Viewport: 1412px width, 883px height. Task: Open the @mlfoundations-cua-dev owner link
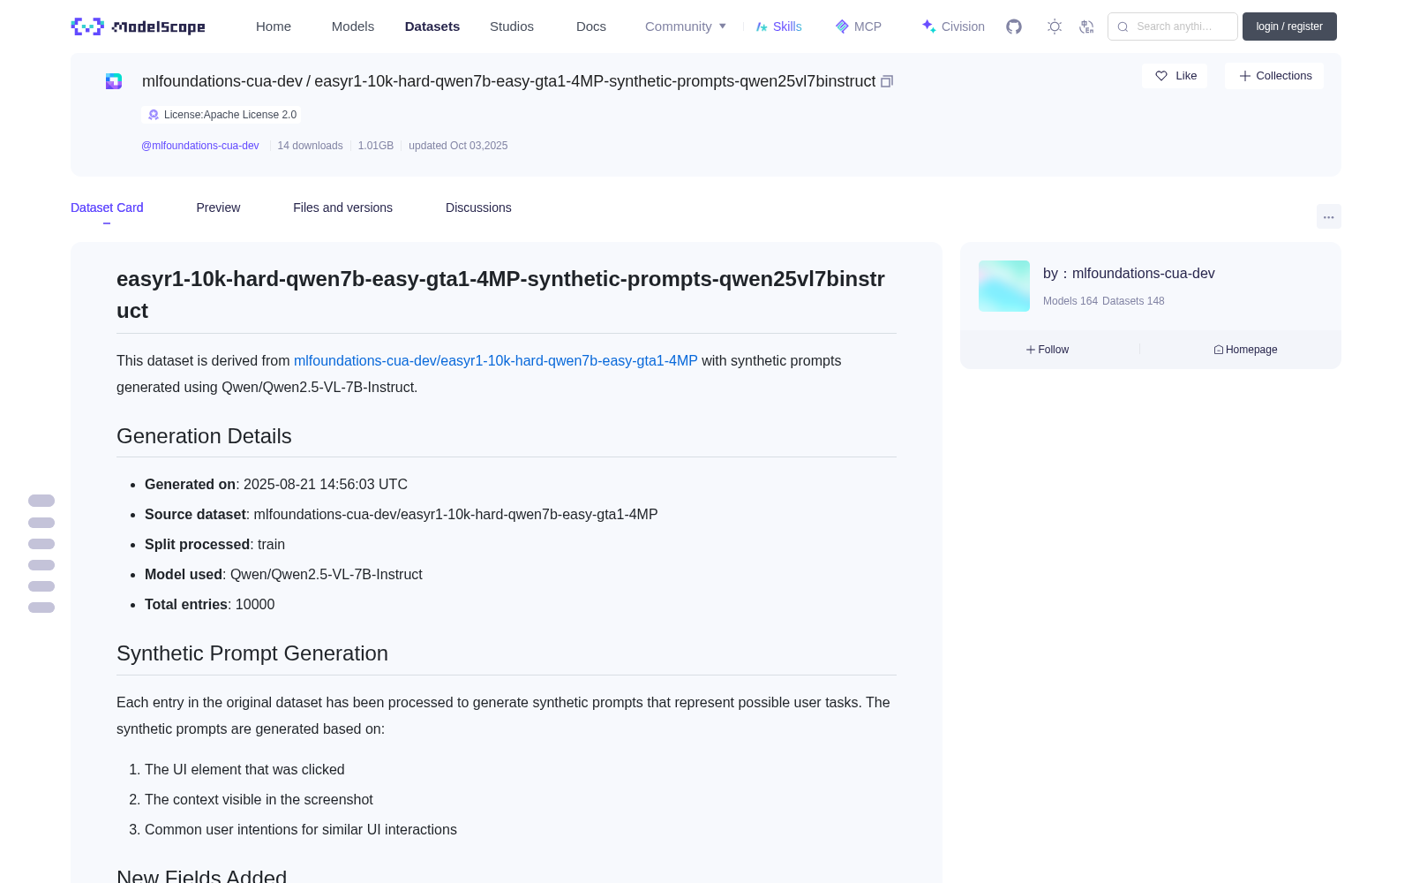200,146
